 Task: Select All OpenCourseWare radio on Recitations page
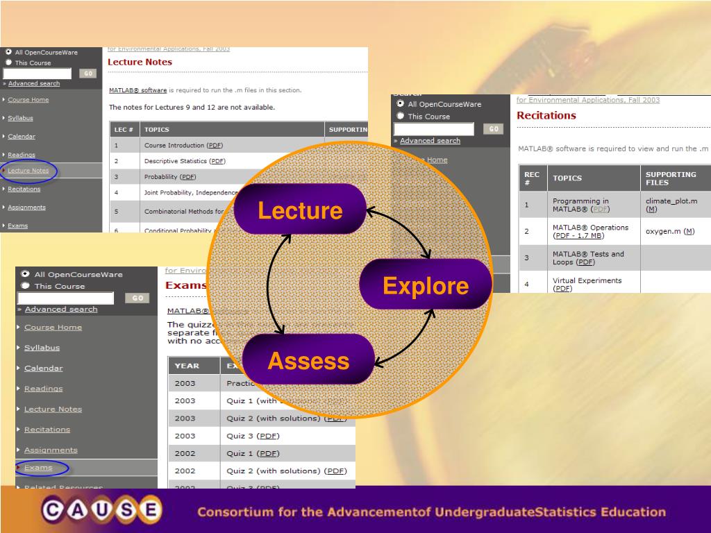tap(401, 104)
